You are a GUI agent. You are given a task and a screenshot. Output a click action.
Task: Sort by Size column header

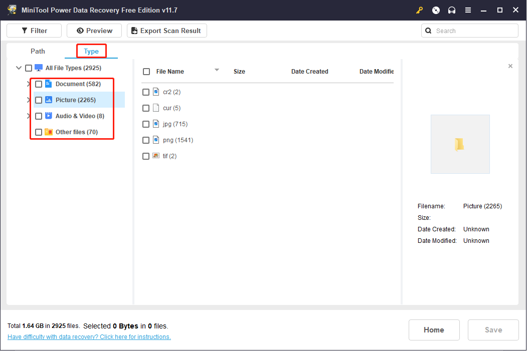click(239, 72)
